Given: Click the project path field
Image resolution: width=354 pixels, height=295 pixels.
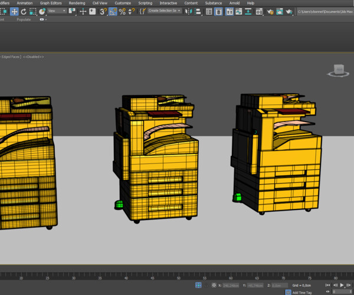Looking at the screenshot, I should [x=325, y=12].
